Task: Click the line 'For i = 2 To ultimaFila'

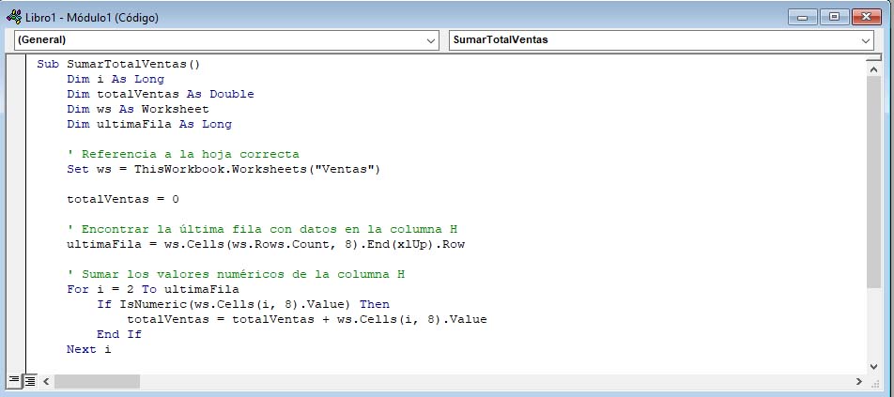Action: [x=153, y=289]
